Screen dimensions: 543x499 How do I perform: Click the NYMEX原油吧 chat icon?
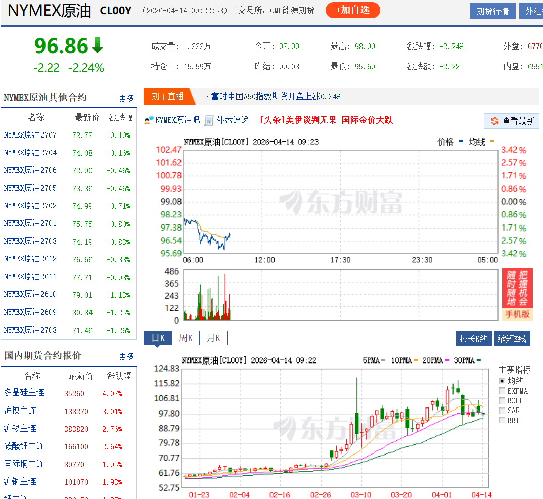coord(149,120)
